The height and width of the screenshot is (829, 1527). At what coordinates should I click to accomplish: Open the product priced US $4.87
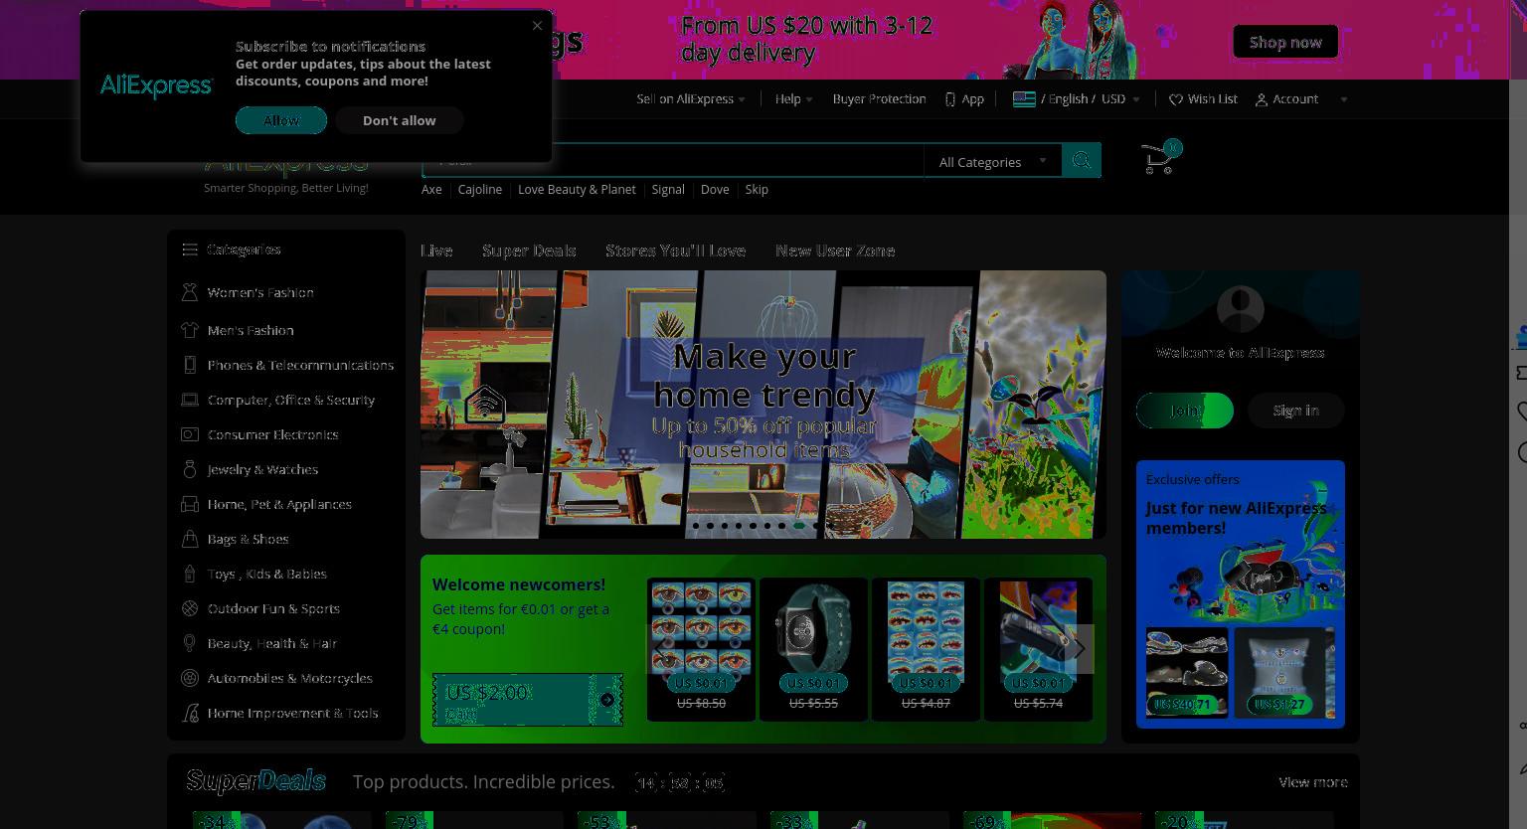coord(926,648)
